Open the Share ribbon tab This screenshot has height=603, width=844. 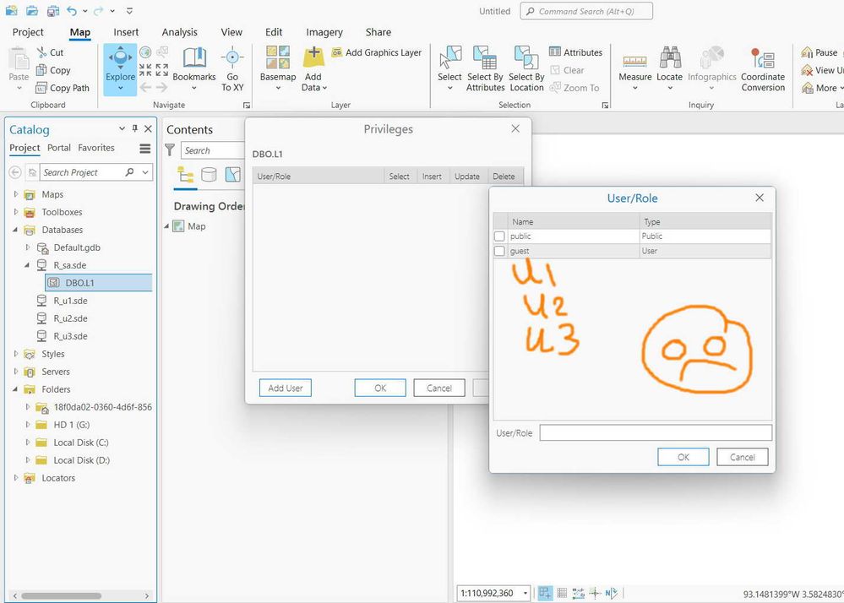click(x=378, y=32)
